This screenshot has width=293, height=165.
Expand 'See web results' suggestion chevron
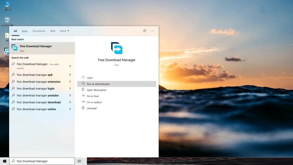70,66
